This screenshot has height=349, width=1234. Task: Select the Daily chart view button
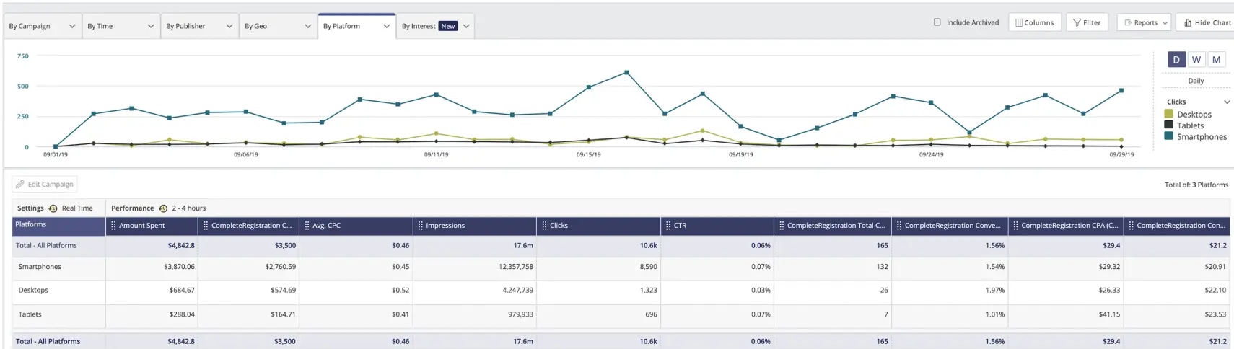[x=1176, y=60]
